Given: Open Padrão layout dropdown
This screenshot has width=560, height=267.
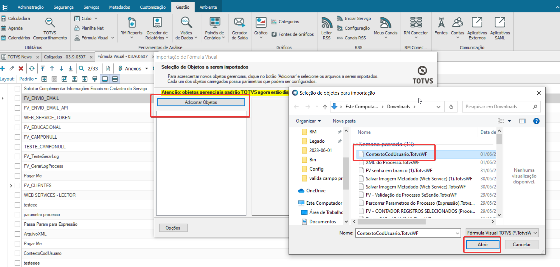Looking at the screenshot, I should pyautogui.click(x=28, y=79).
